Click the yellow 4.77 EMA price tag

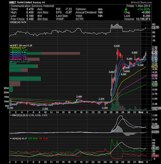tap(154, 66)
